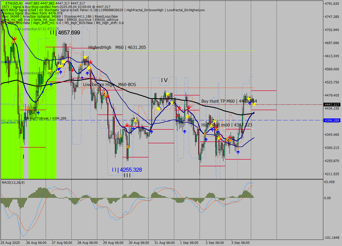Select the HighestHigh M60 4631.205 label
The height and width of the screenshot is (246, 342).
[x=117, y=47]
